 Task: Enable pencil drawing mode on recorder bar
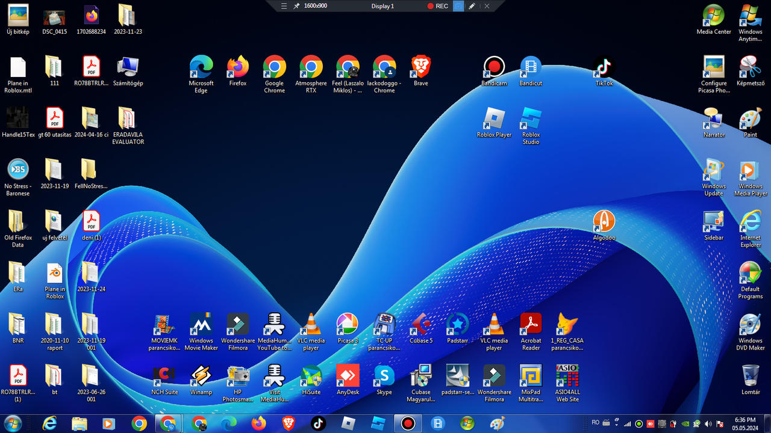click(472, 6)
